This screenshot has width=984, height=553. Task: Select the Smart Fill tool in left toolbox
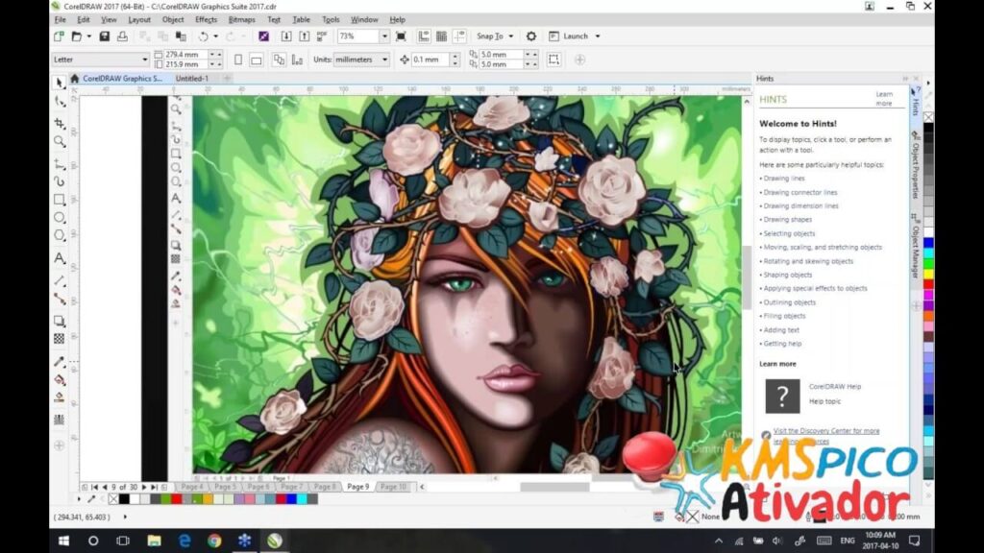59,397
